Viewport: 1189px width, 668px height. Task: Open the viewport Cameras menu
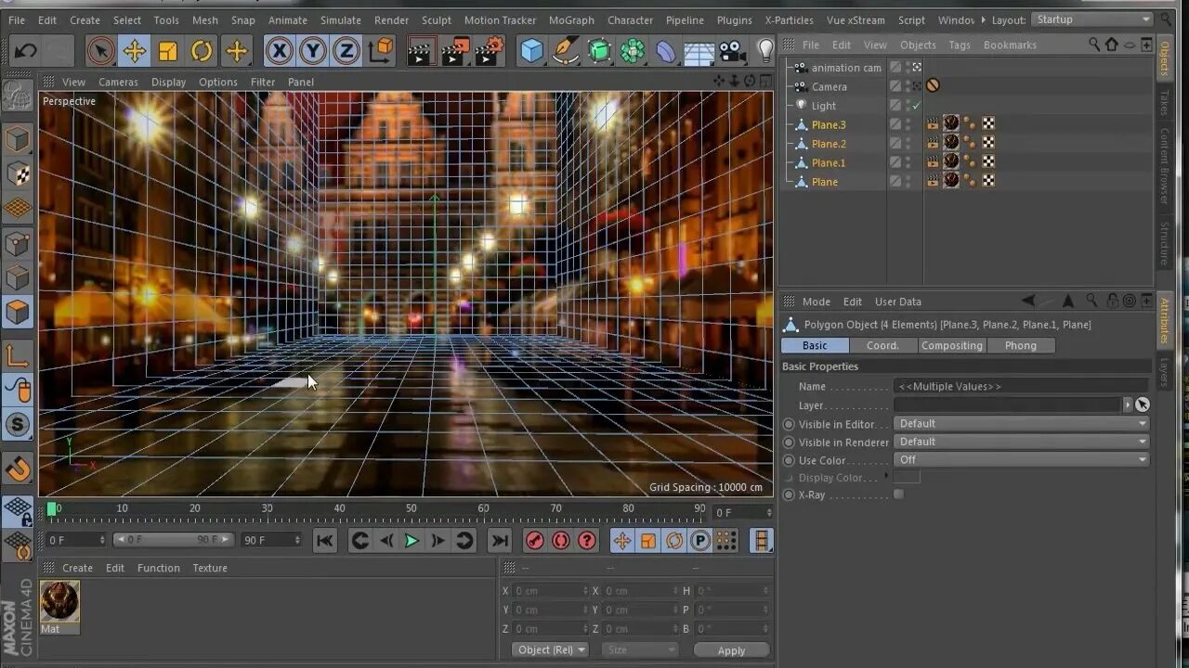(118, 82)
